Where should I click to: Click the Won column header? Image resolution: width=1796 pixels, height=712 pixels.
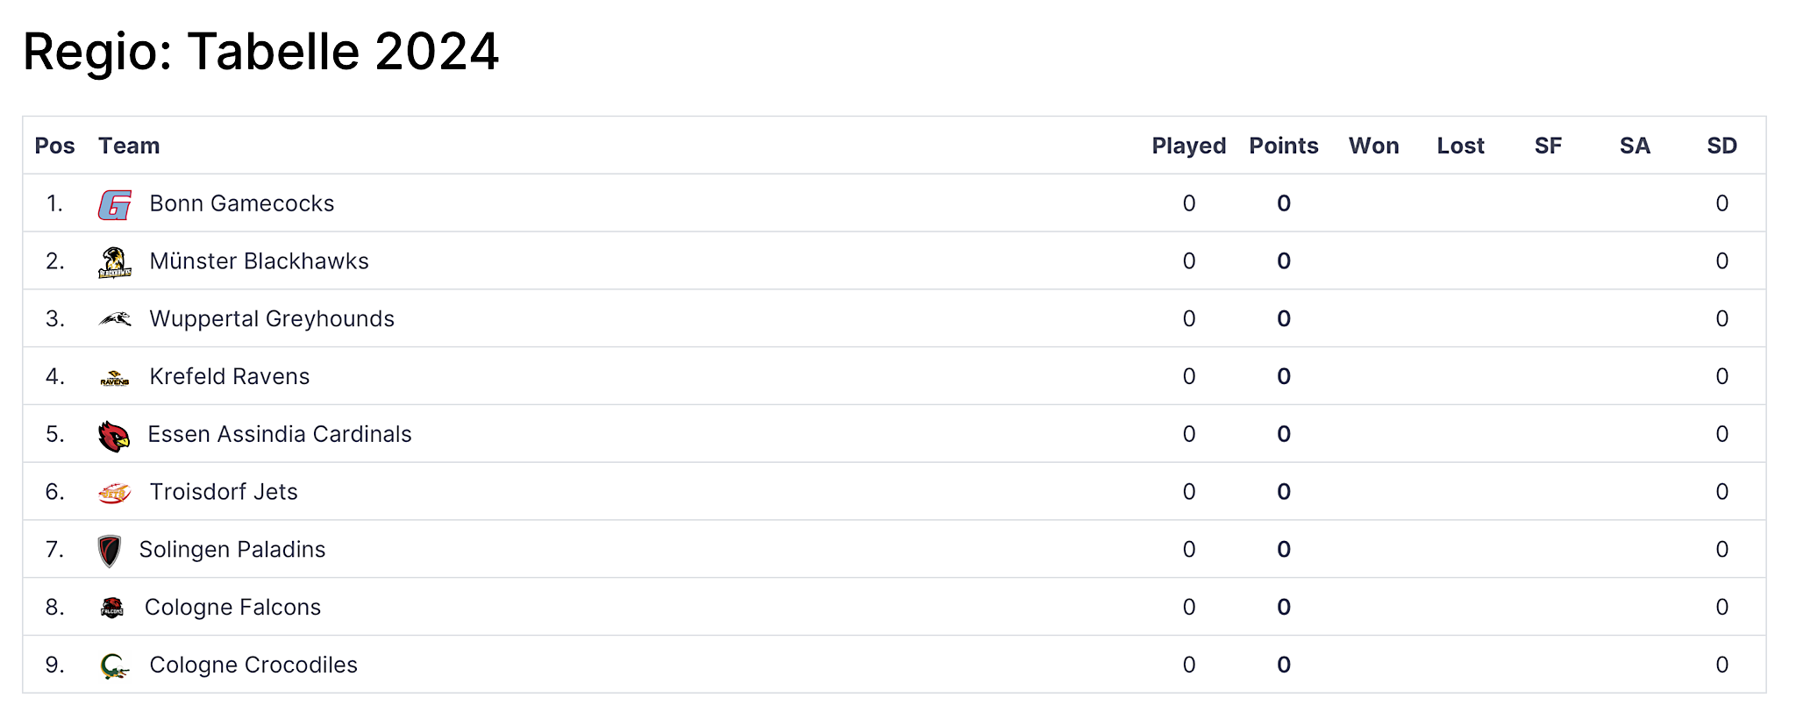click(x=1373, y=146)
